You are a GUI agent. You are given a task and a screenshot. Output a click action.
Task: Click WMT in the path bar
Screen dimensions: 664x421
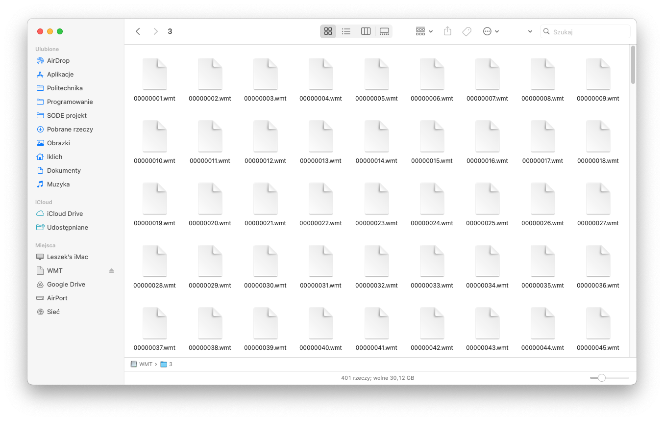(x=142, y=364)
